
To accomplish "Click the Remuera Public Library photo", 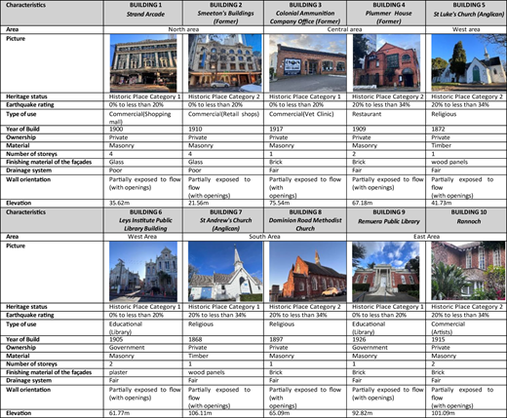I will point(386,272).
